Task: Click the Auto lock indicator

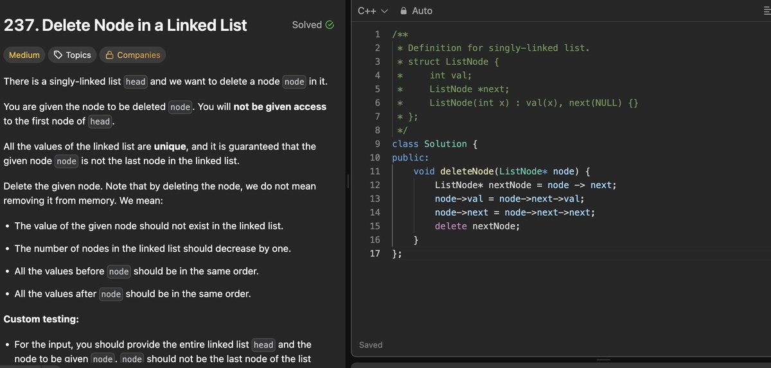Action: (416, 11)
